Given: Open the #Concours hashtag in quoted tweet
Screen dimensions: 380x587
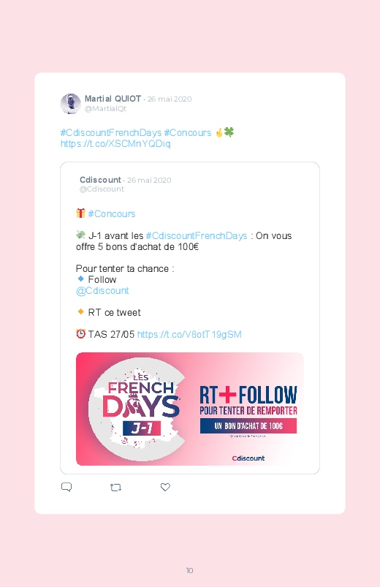Looking at the screenshot, I should 112,213.
